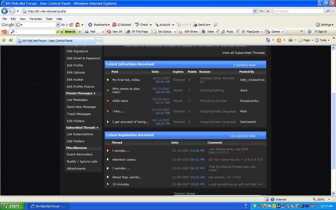Image resolution: width=336 pixels, height=210 pixels.
Task: Open the Favorites menu
Action: click(x=35, y=19)
